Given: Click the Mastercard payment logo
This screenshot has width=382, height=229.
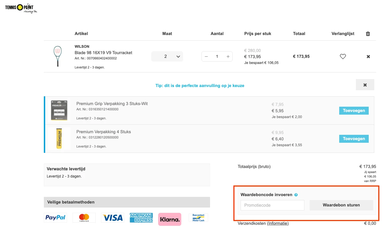Looking at the screenshot, I should point(84,218).
